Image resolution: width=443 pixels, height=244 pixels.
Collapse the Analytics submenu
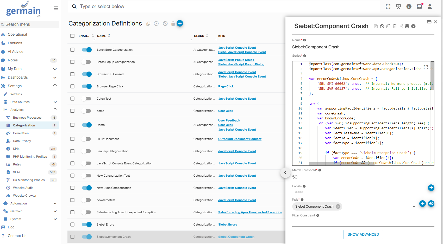[x=55, y=109]
